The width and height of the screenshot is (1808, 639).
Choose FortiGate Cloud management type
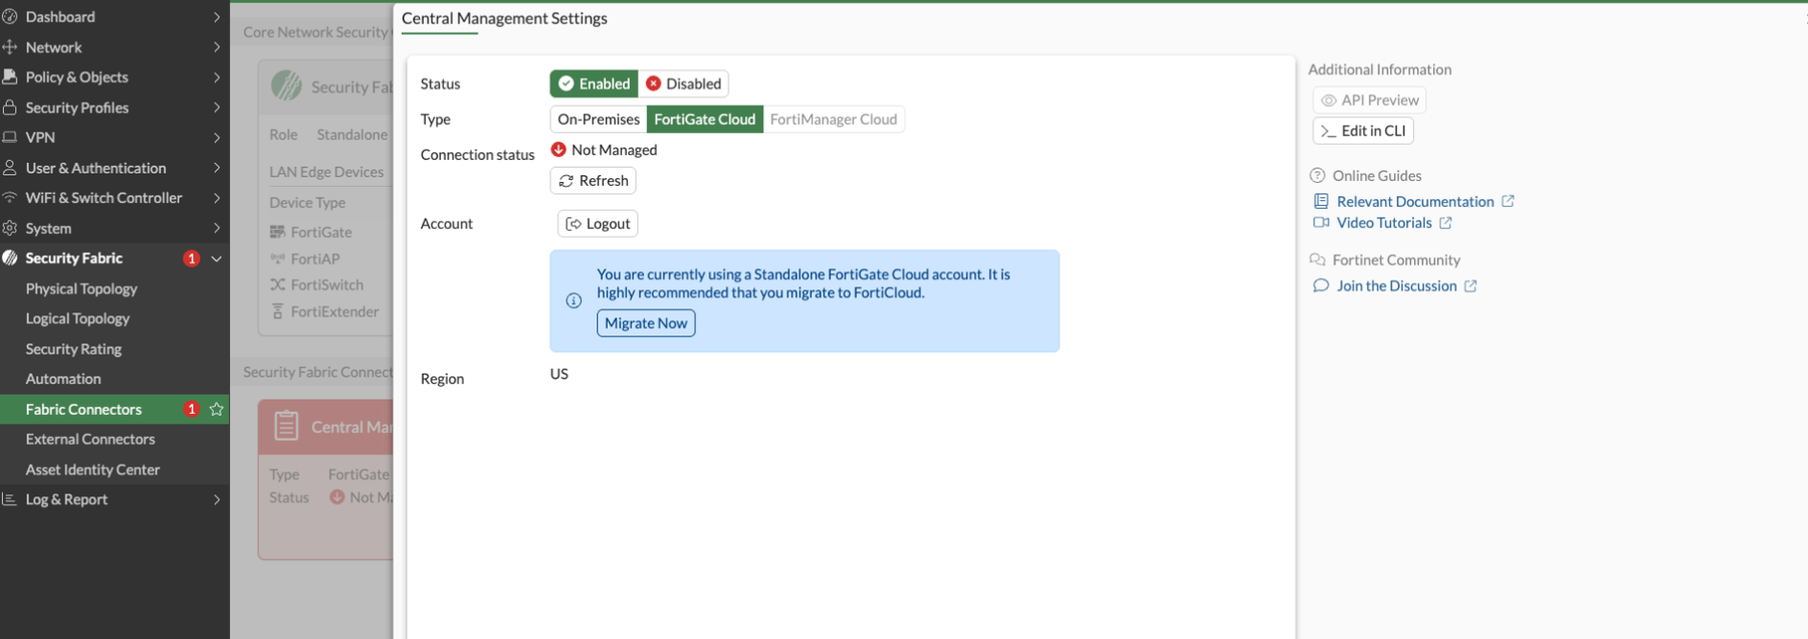(x=705, y=119)
